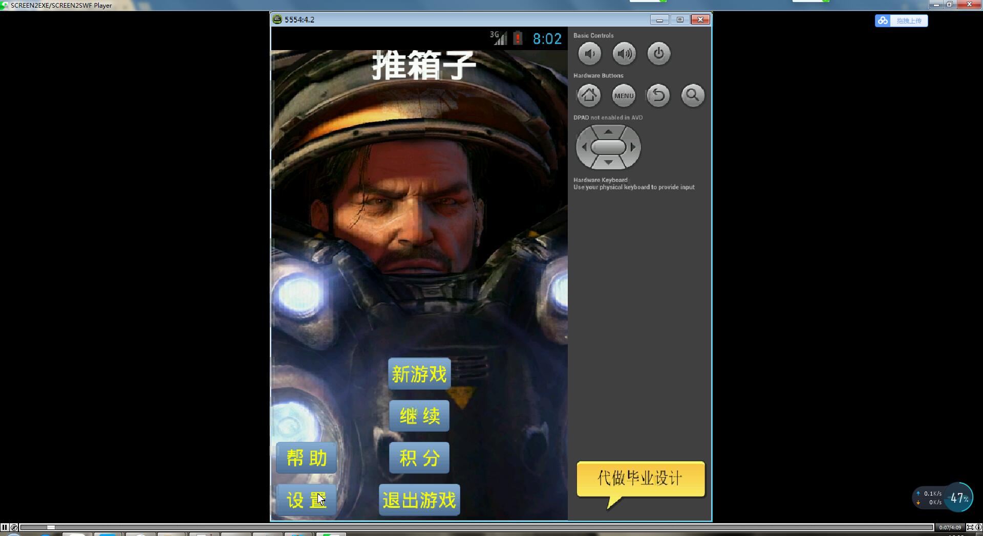Image resolution: width=983 pixels, height=536 pixels.
Task: Click the emulator volume down button
Action: point(589,54)
